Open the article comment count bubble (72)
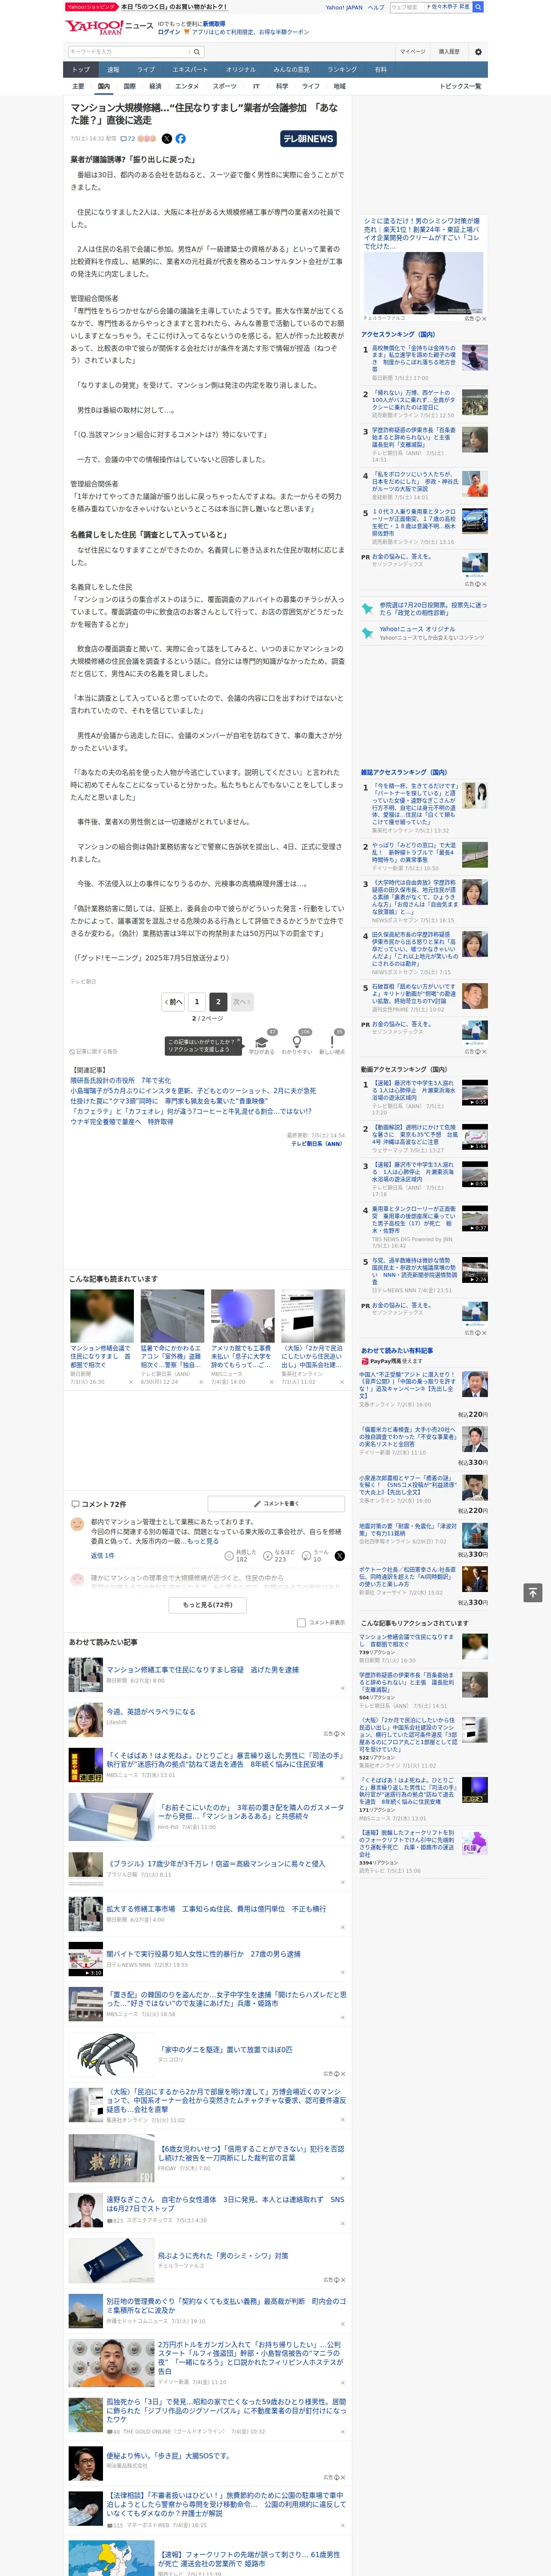 pyautogui.click(x=128, y=139)
